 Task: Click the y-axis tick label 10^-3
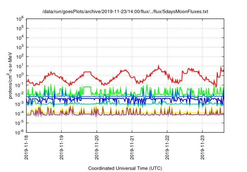(20, 104)
